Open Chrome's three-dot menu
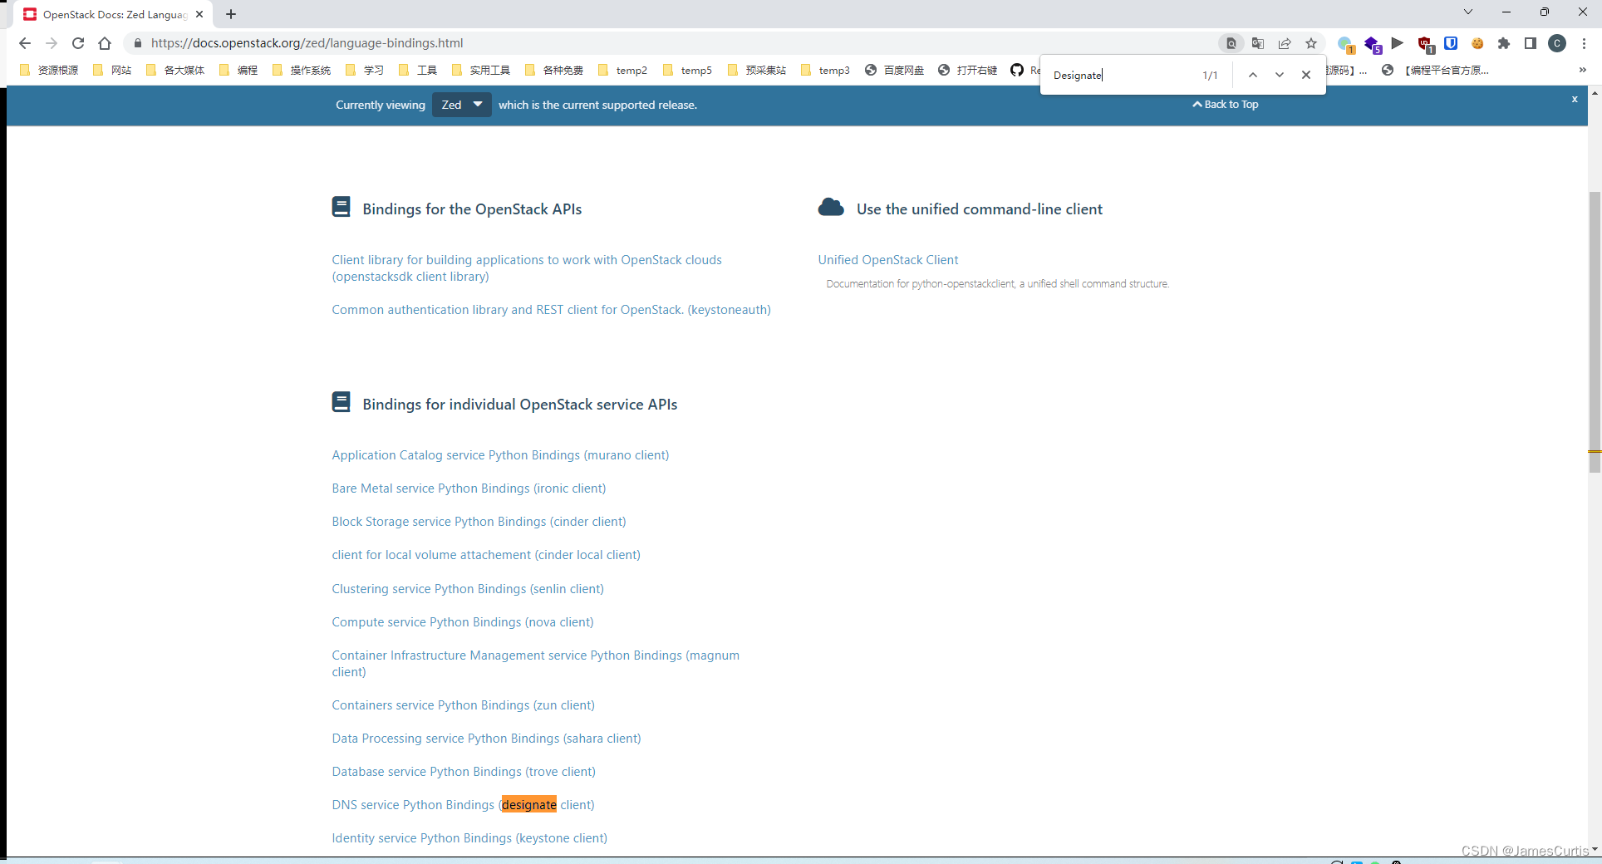1602x864 pixels. (1585, 43)
